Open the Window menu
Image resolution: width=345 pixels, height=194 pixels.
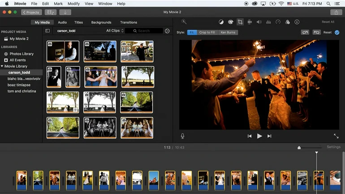click(x=105, y=4)
